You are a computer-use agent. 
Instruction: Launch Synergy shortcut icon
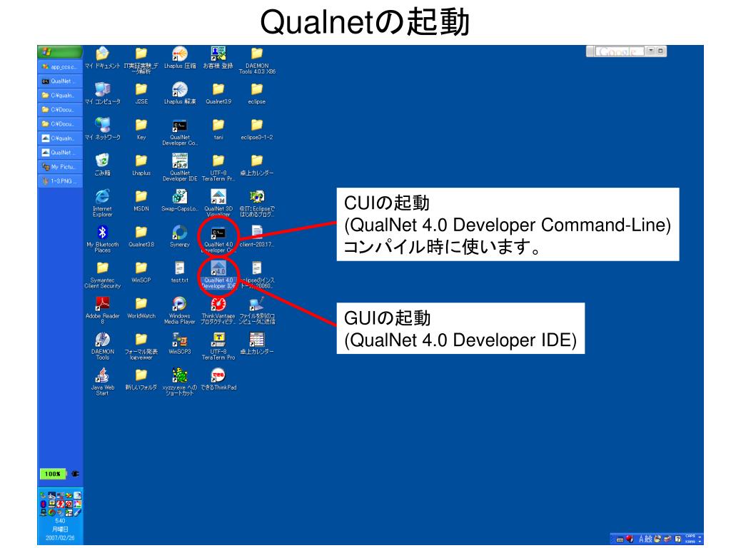click(x=180, y=236)
